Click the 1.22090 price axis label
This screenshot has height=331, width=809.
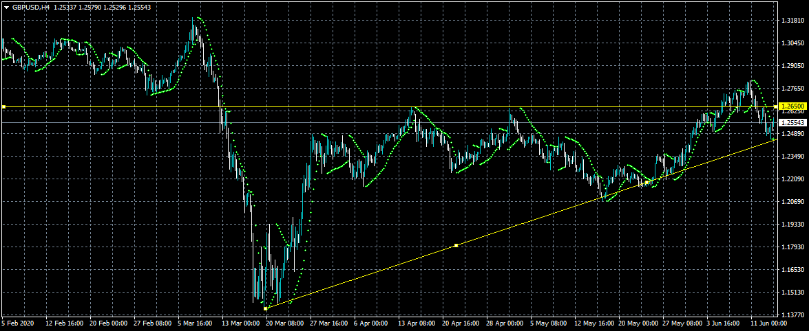point(794,179)
